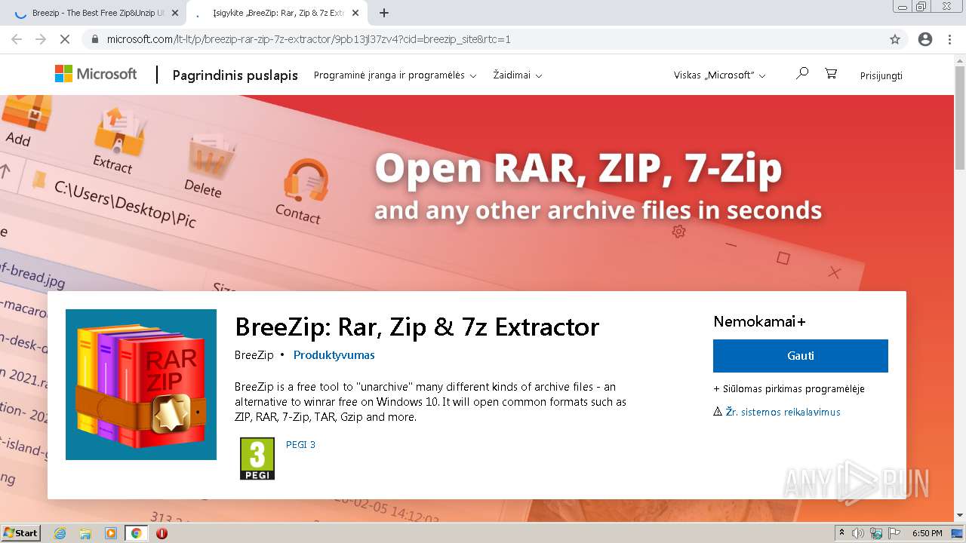The image size is (966, 543).
Task: Click Pagrindinis puslapis link
Action: coord(235,75)
